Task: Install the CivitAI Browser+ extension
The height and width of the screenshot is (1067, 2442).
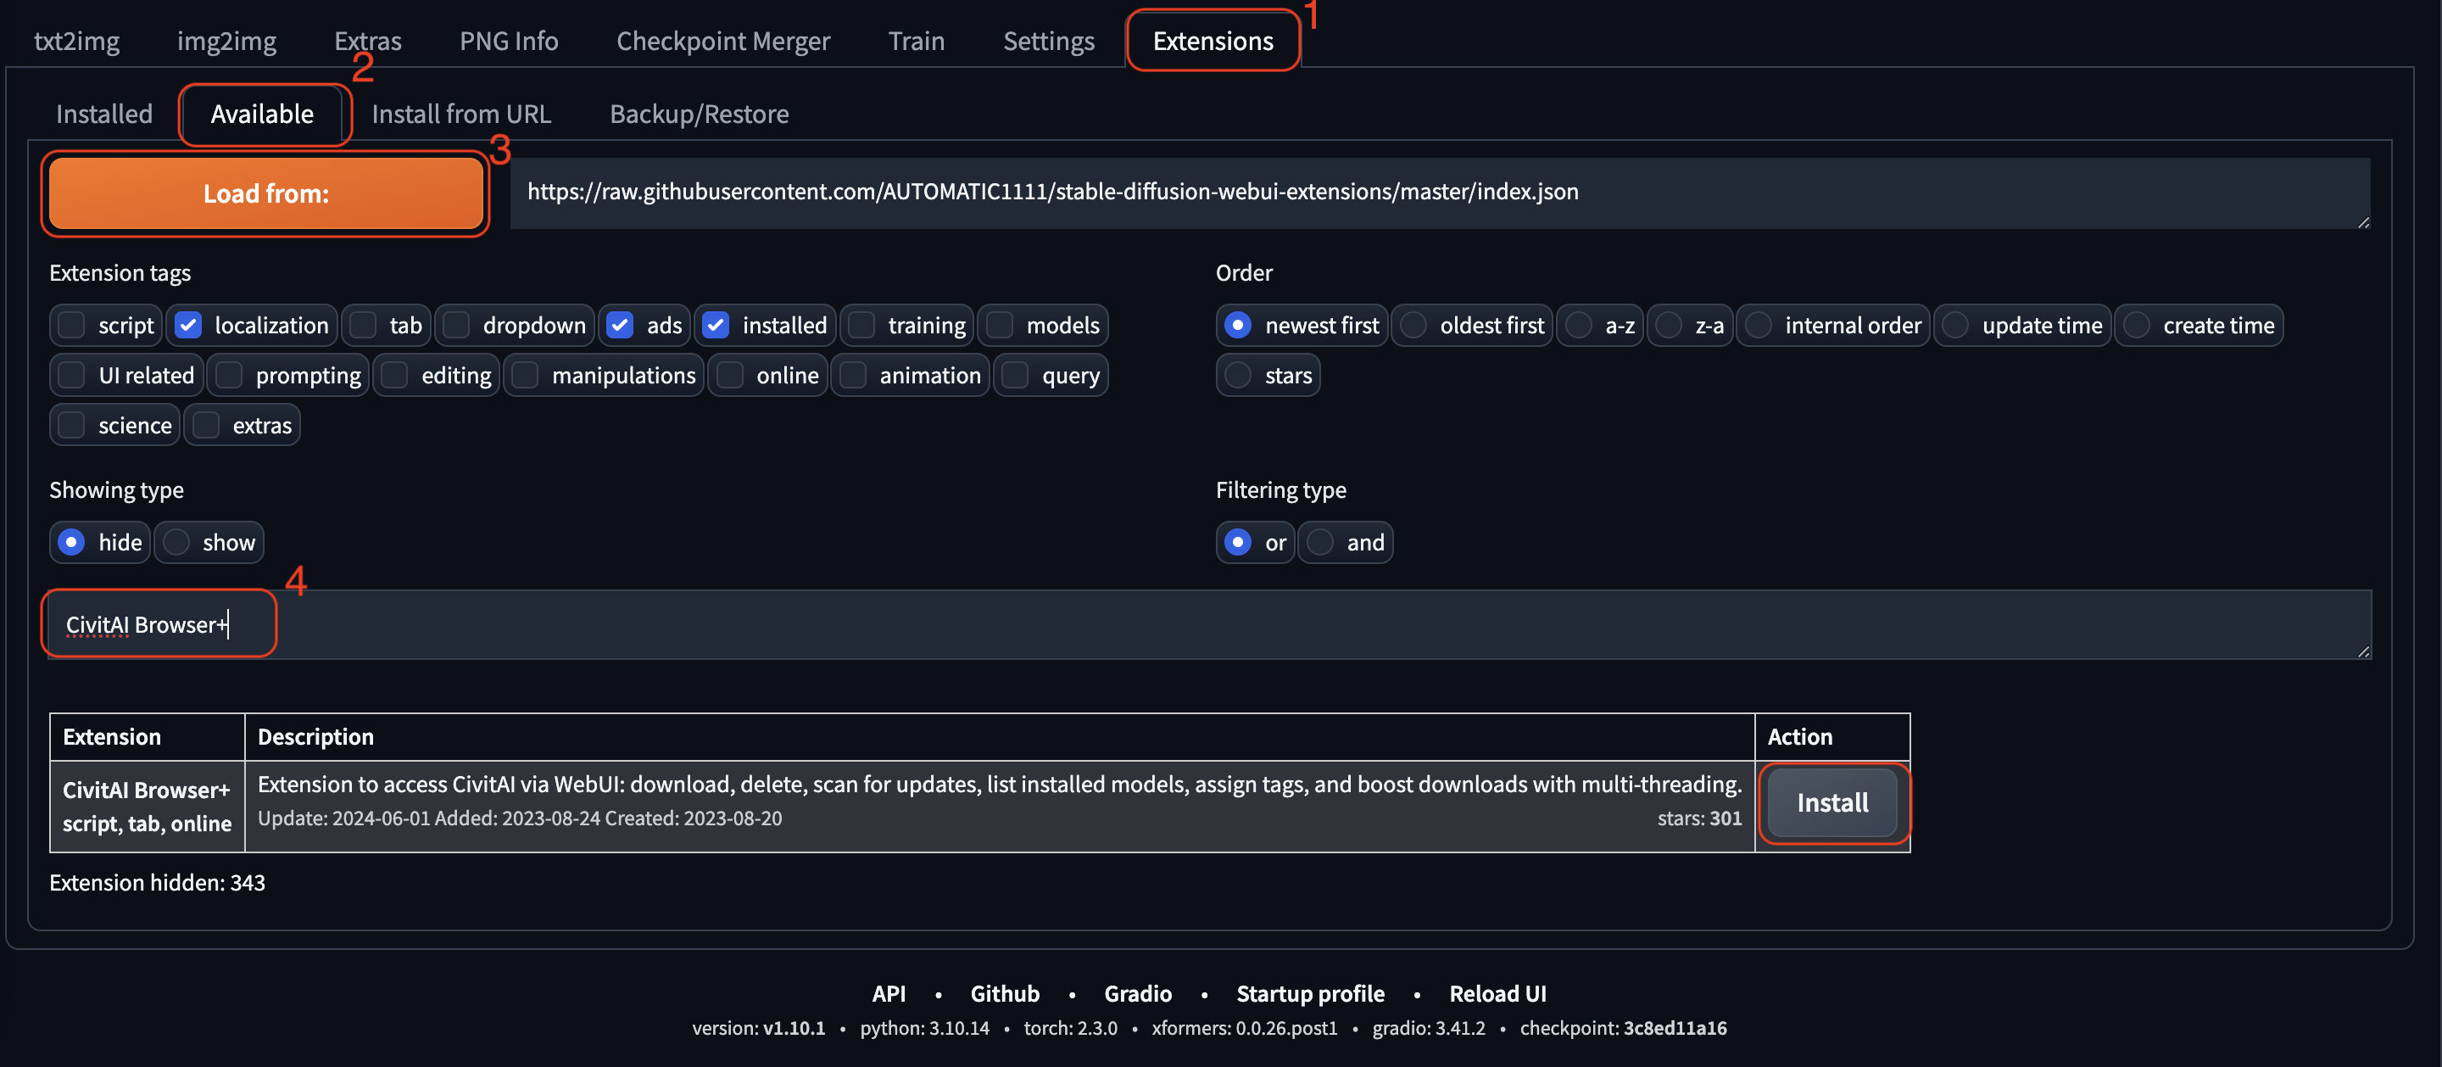Action: click(1831, 802)
